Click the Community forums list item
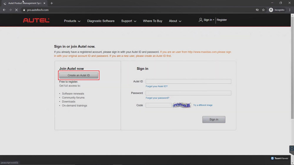Screen dimensions: 294x165 pyautogui.click(x=73, y=98)
